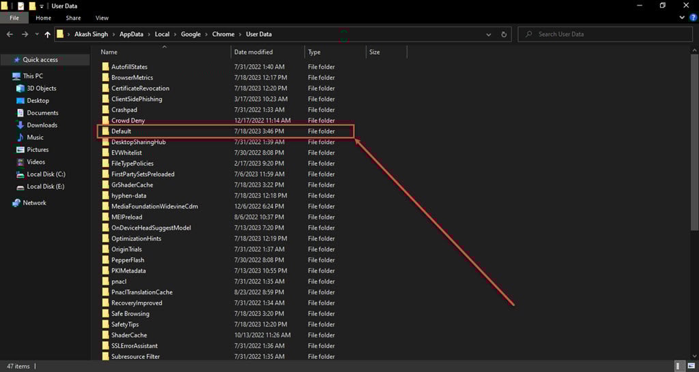Switch to the View ribbon tab
This screenshot has width=699, height=372.
point(102,18)
